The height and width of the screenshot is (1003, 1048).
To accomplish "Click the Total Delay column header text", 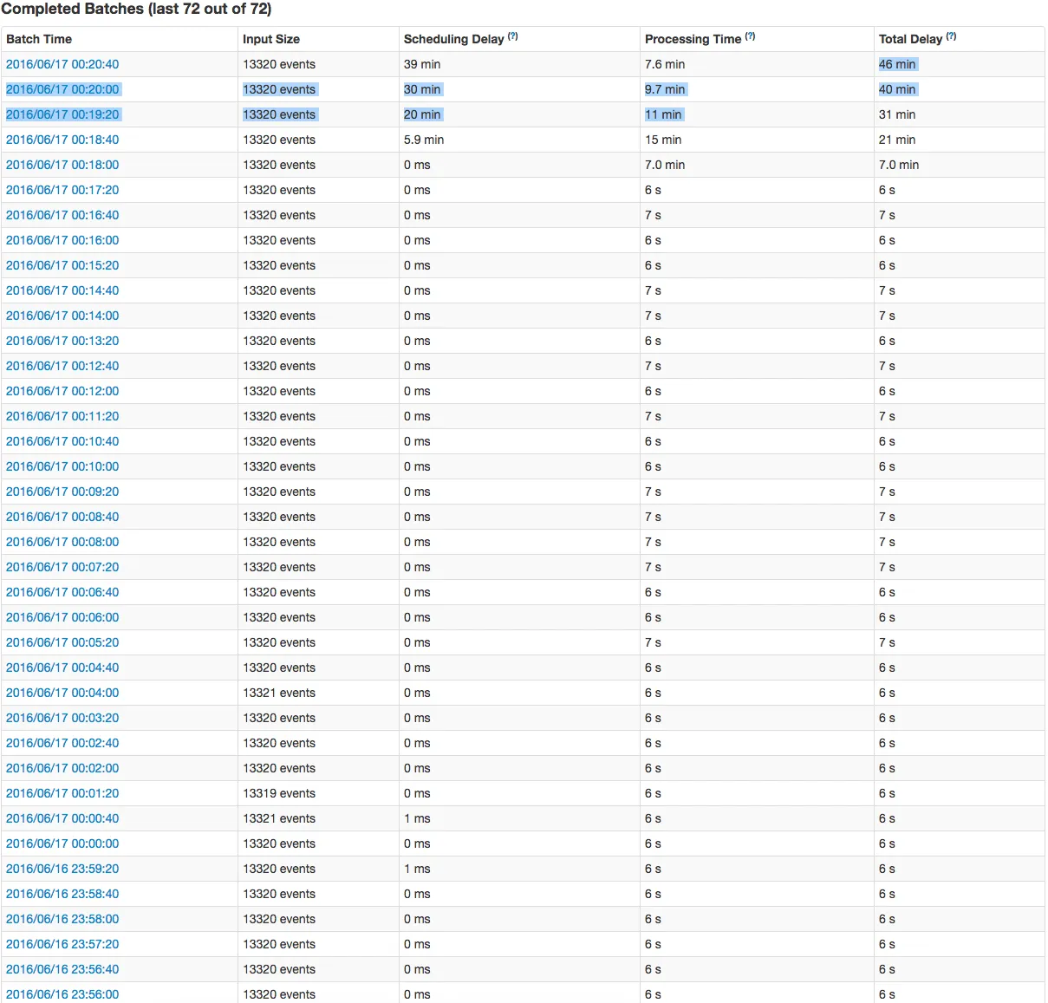I will [x=910, y=39].
